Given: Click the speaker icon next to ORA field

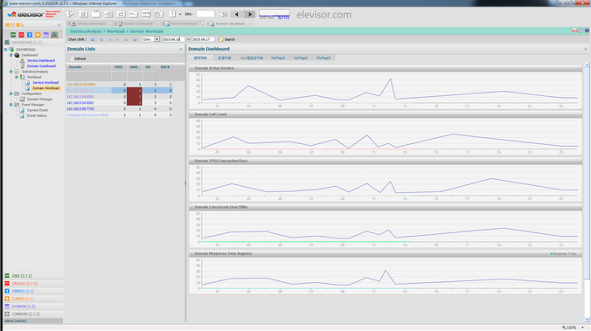Looking at the screenshot, I should [223, 14].
